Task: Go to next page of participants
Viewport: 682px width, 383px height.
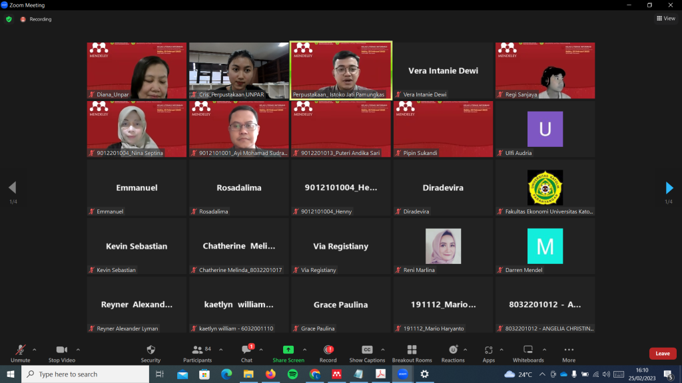Action: (669, 188)
